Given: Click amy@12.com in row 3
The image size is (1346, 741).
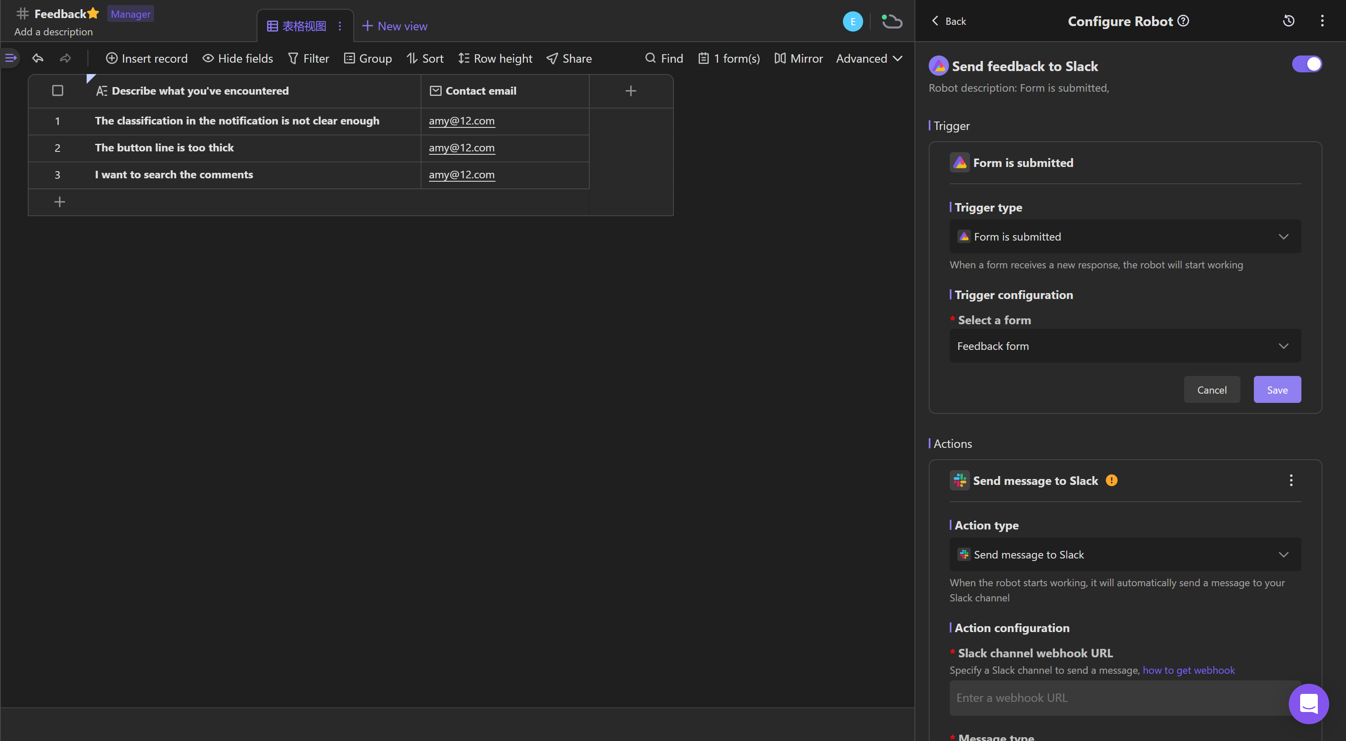Looking at the screenshot, I should click(461, 175).
